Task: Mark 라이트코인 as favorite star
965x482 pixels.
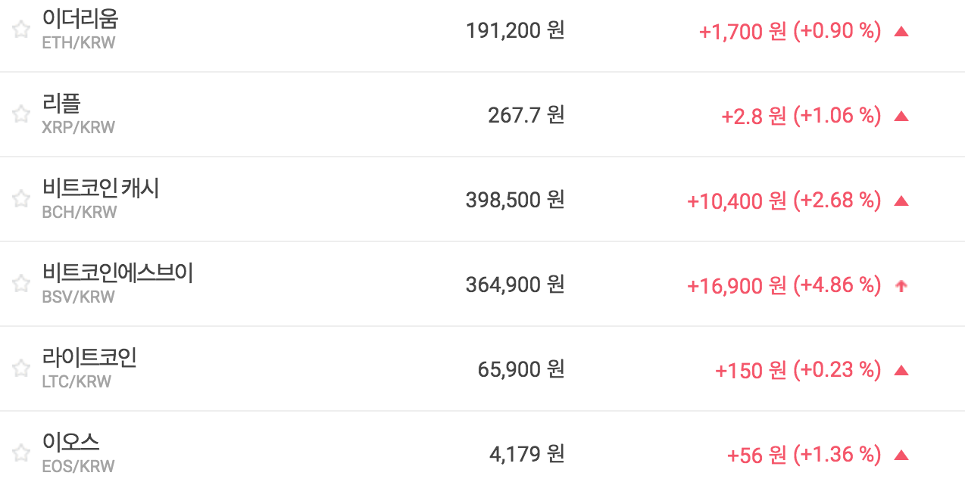Action: [x=21, y=368]
